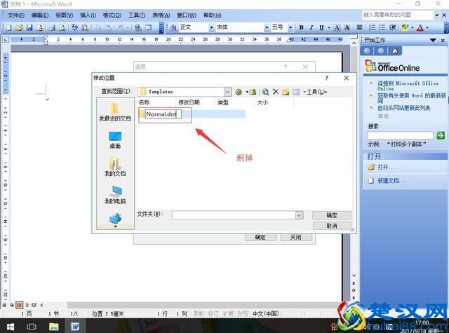Screen dimensions: 449x333
Task: Expand the 查找范围 Templates location dropdown
Action: click(227, 92)
